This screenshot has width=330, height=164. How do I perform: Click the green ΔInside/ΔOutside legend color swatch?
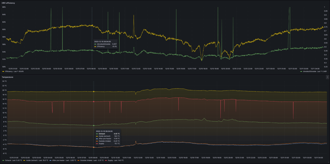click(302, 71)
